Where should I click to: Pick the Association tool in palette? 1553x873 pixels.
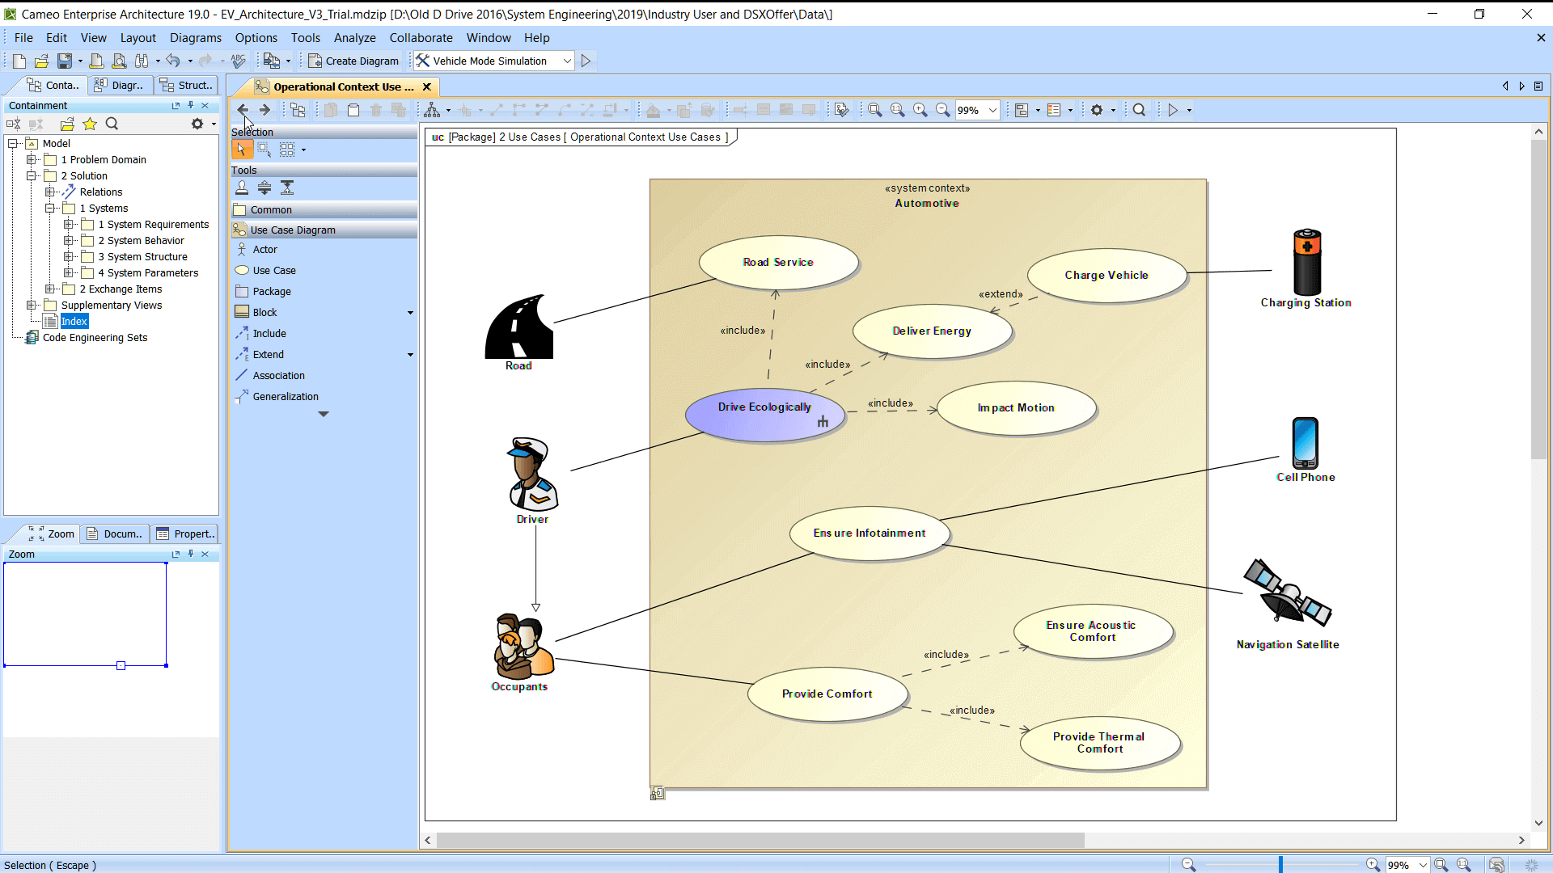[x=278, y=376]
